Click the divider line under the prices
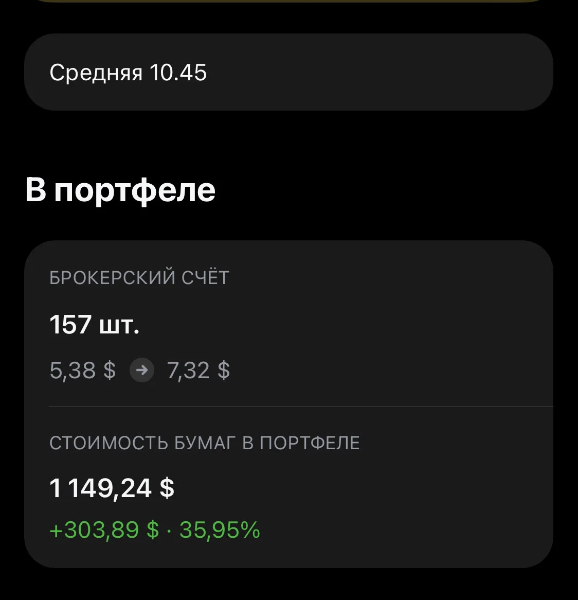 click(301, 407)
